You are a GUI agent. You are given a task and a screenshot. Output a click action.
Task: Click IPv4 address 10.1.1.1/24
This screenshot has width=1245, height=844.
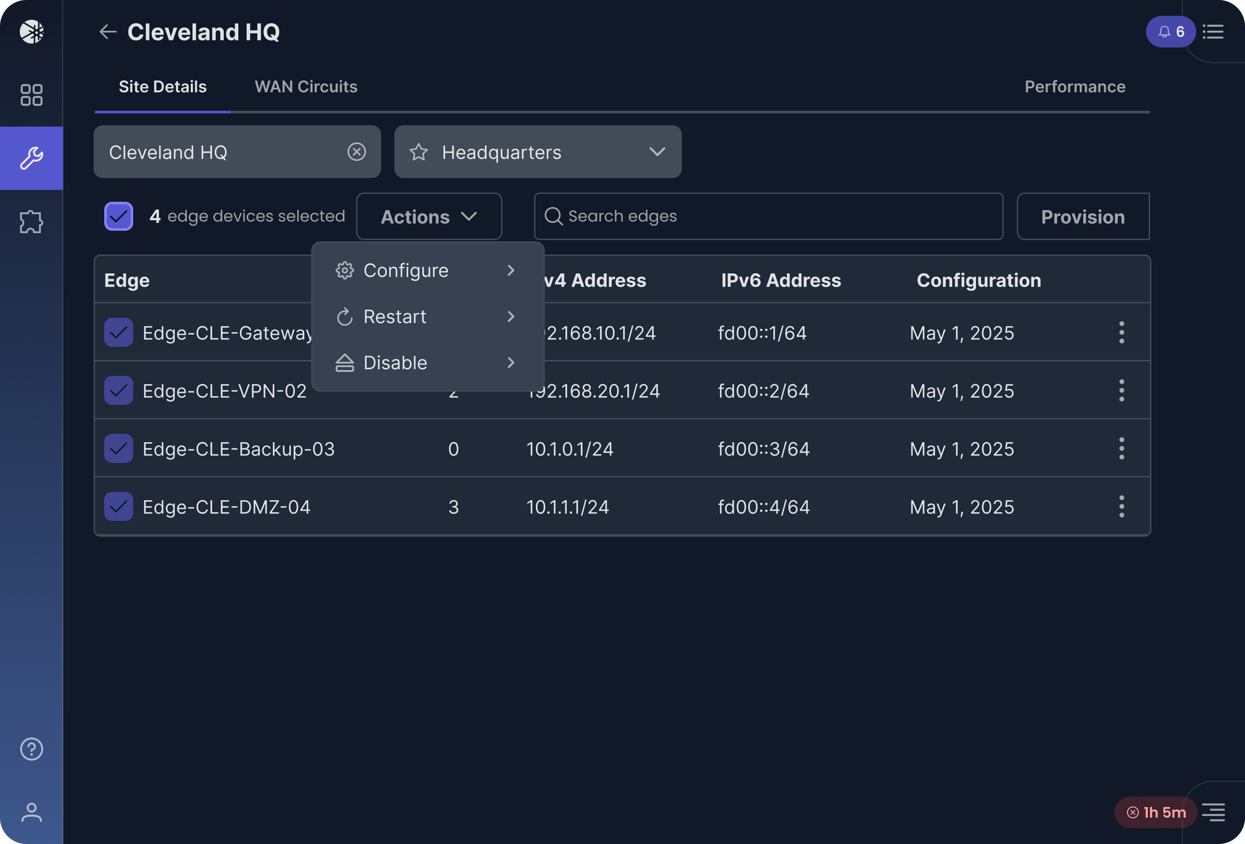[567, 506]
